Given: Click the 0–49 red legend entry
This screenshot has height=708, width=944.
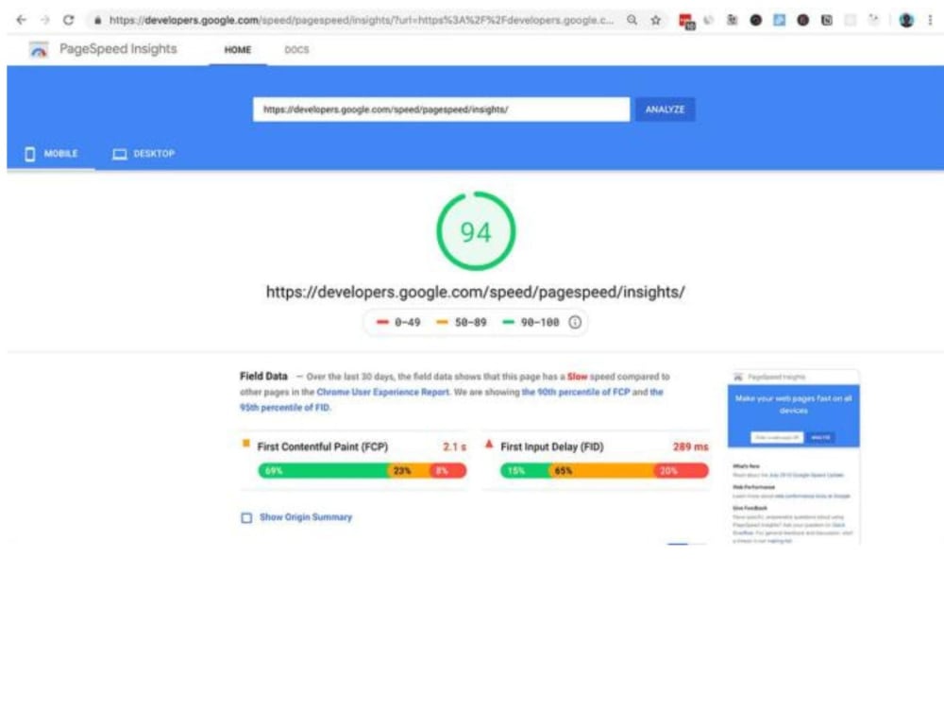Looking at the screenshot, I should tap(398, 323).
